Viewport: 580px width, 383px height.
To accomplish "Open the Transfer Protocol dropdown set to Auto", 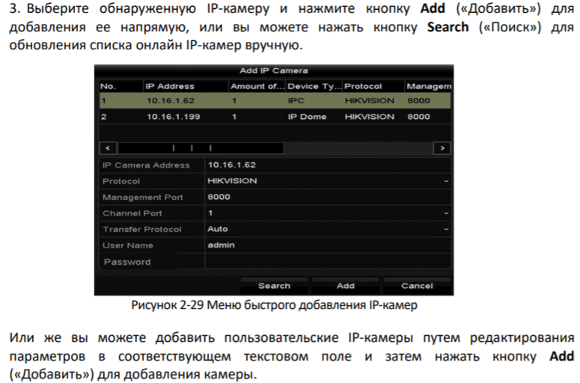I will click(x=328, y=230).
